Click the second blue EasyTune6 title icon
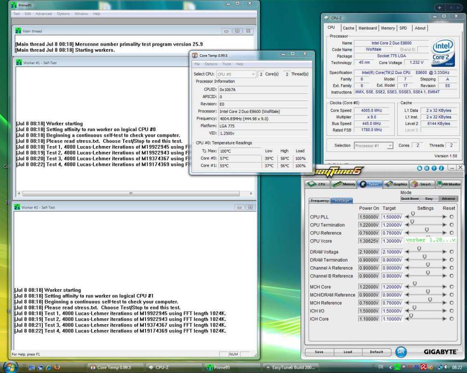 (x=426, y=168)
